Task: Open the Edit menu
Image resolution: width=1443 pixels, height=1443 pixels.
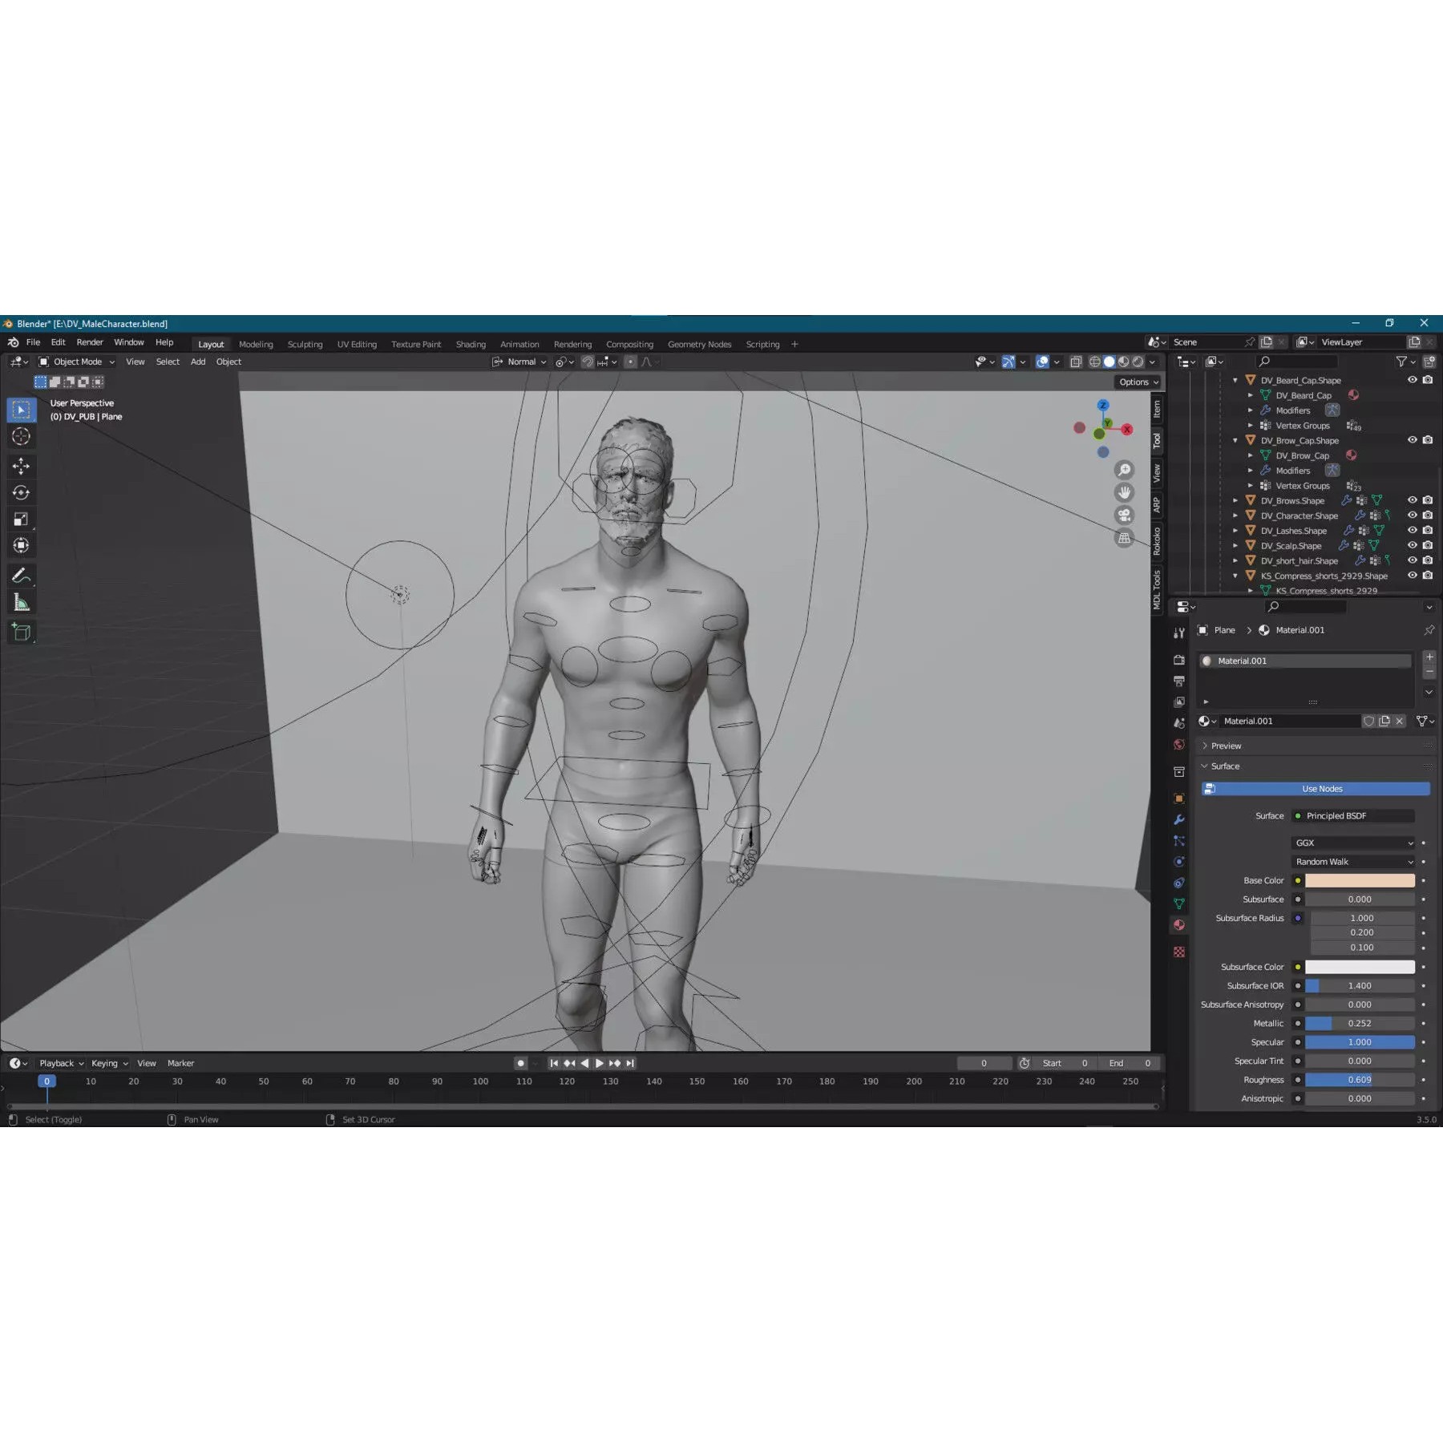Action: pos(57,342)
